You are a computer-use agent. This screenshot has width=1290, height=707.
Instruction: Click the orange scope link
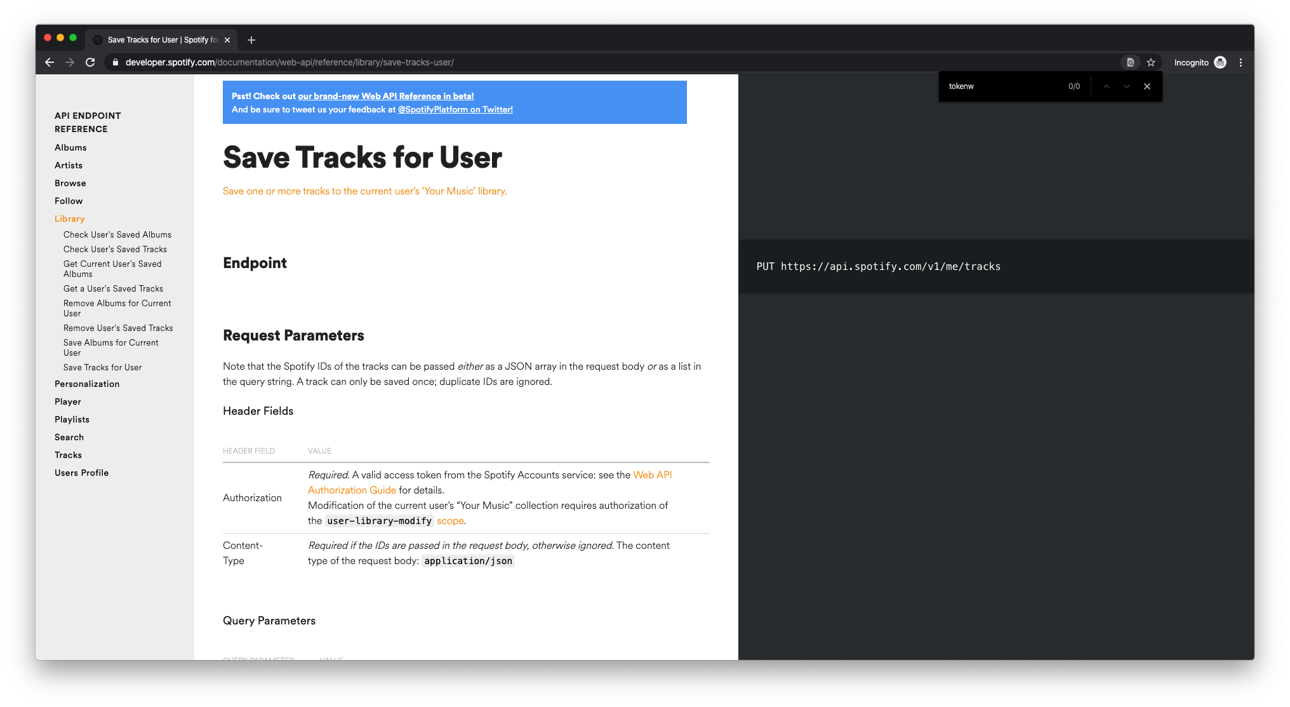[450, 521]
